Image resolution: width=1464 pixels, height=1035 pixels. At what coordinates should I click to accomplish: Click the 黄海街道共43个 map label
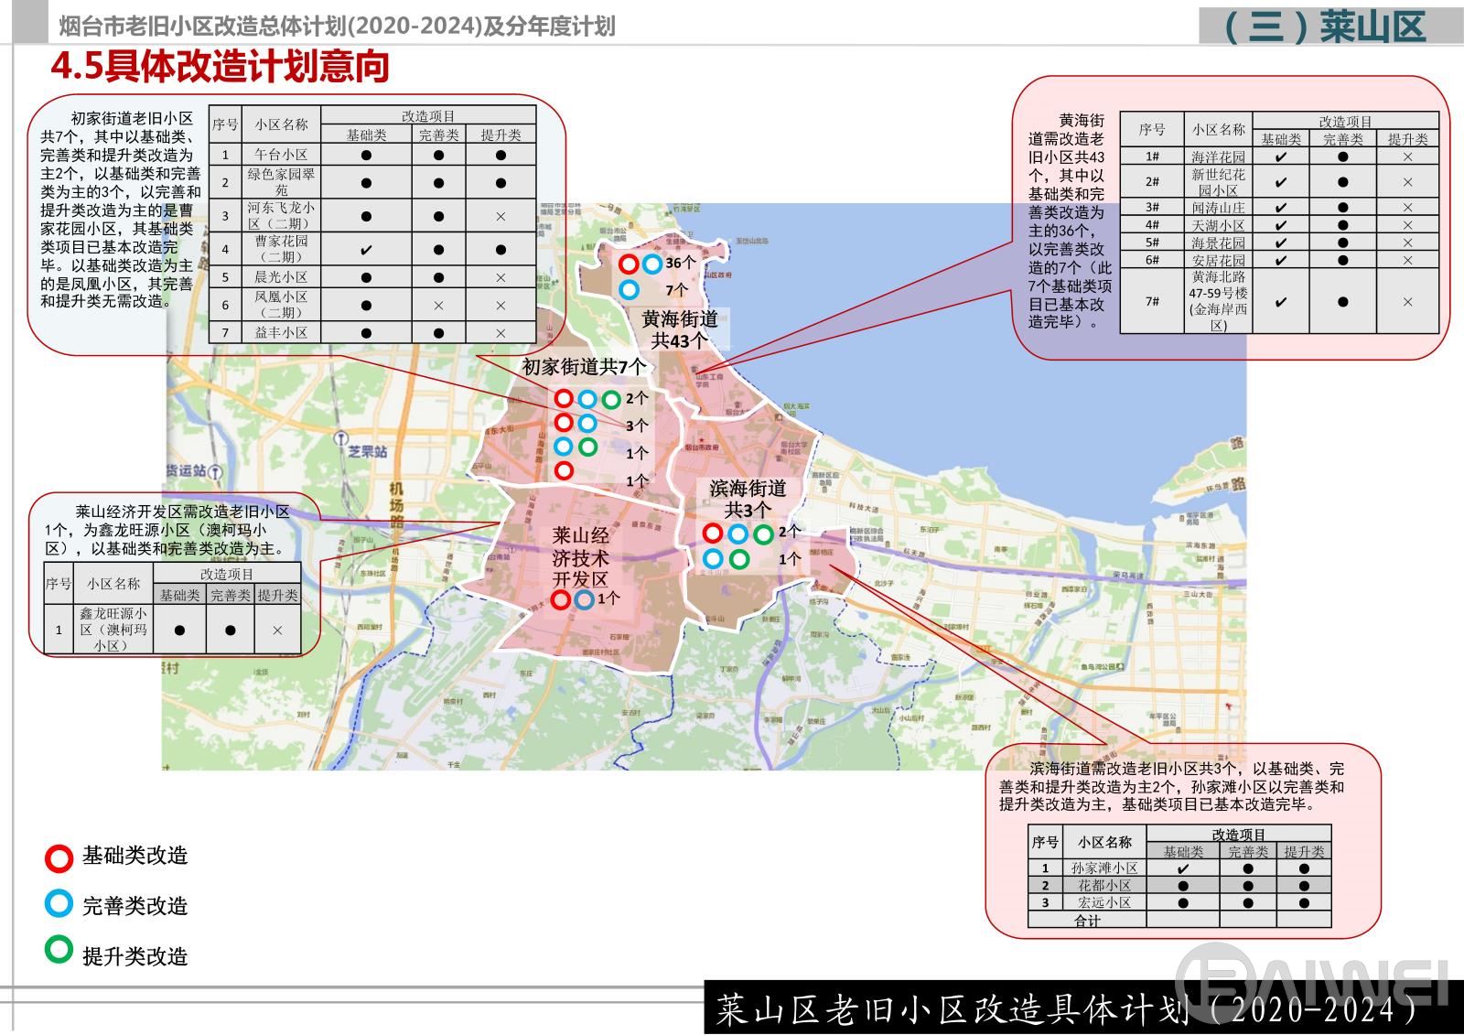click(679, 329)
